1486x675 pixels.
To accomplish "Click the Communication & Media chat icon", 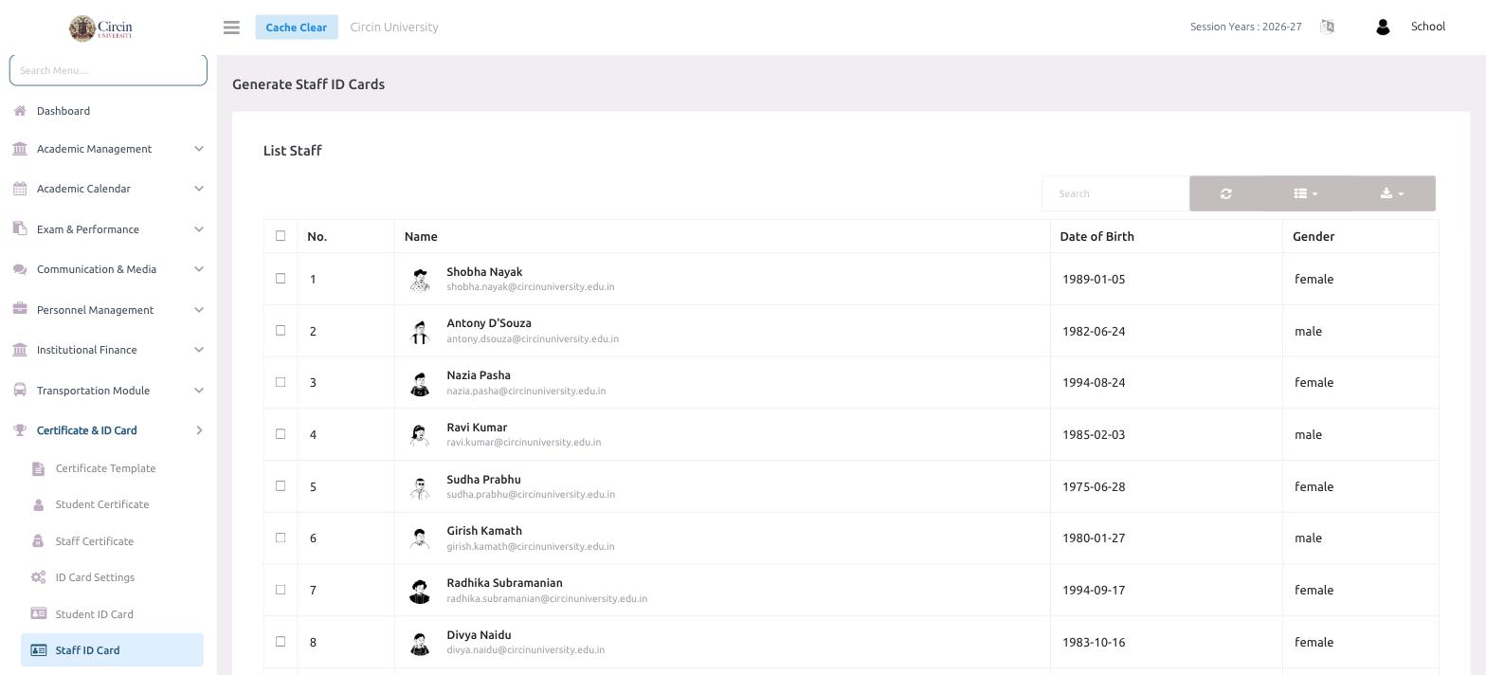I will [x=20, y=269].
